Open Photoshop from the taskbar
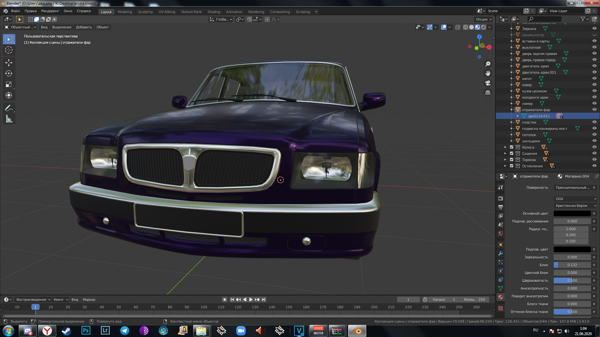The height and width of the screenshot is (337, 600). pyautogui.click(x=86, y=331)
